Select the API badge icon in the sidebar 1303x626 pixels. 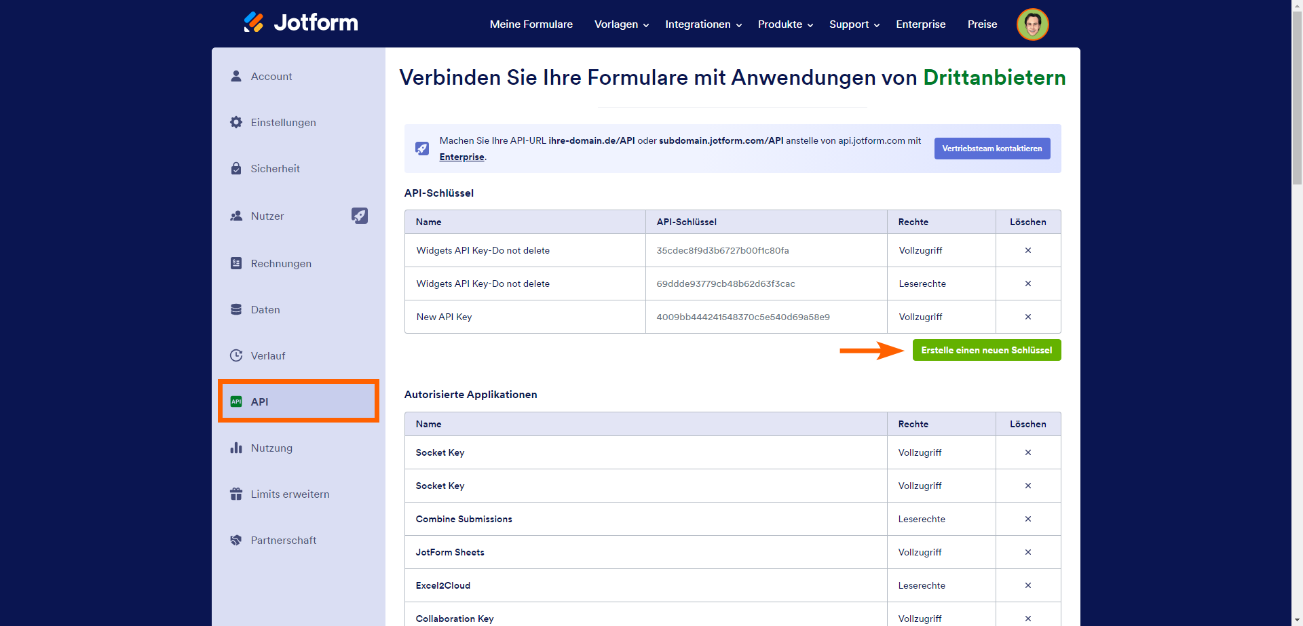tap(235, 401)
